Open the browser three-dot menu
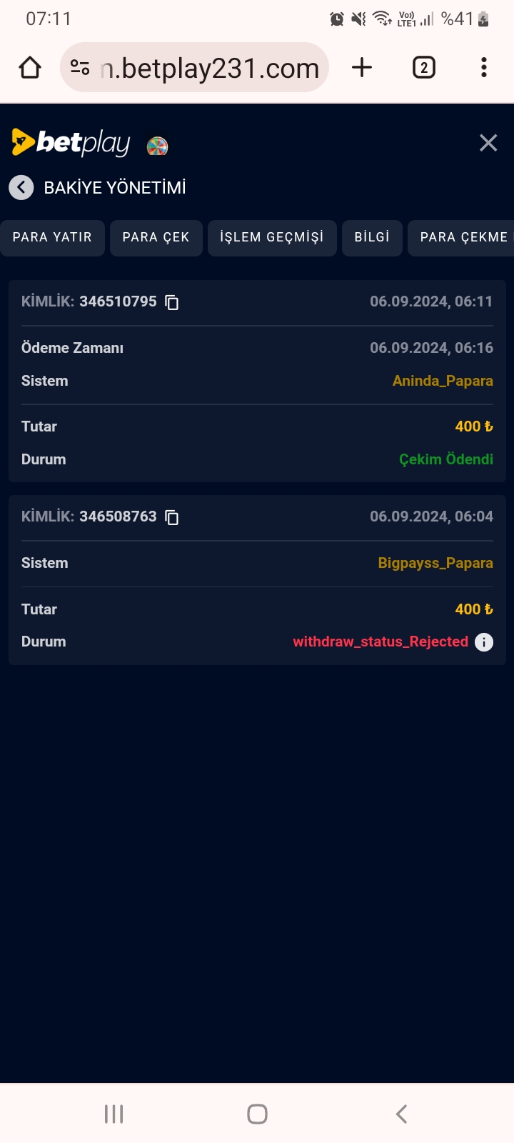514x1143 pixels. click(484, 68)
